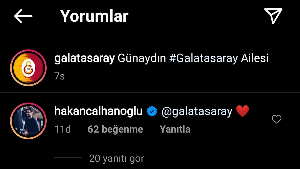
Task: View 62 beğenme likes list
Action: point(115,129)
